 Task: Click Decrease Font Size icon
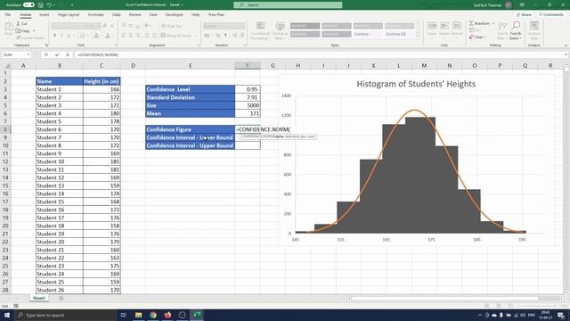[x=112, y=26]
